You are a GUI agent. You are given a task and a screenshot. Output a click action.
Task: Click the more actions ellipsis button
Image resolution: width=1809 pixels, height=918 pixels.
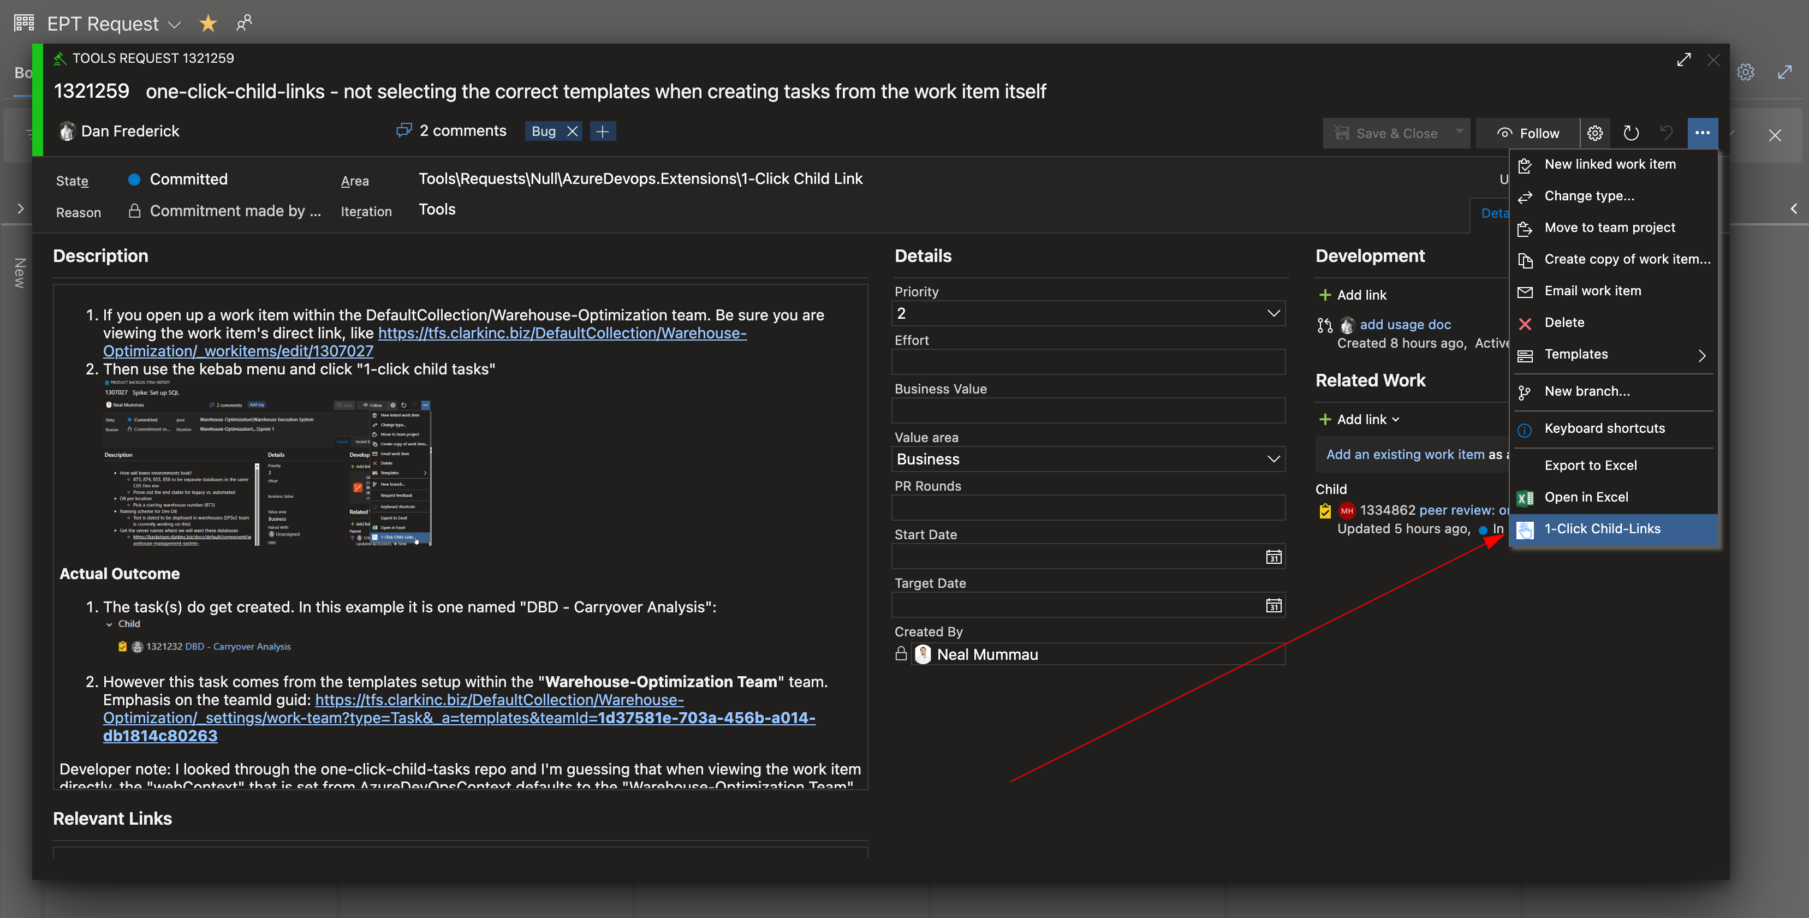point(1702,133)
